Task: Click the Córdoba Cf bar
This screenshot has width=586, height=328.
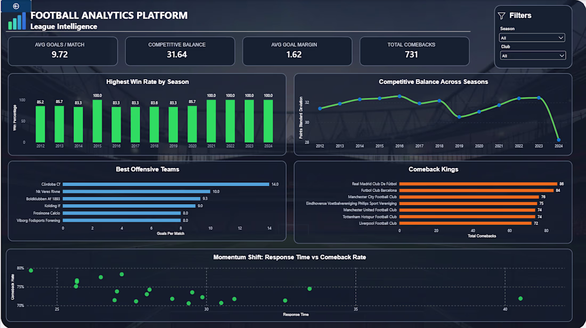Action: [x=166, y=184]
